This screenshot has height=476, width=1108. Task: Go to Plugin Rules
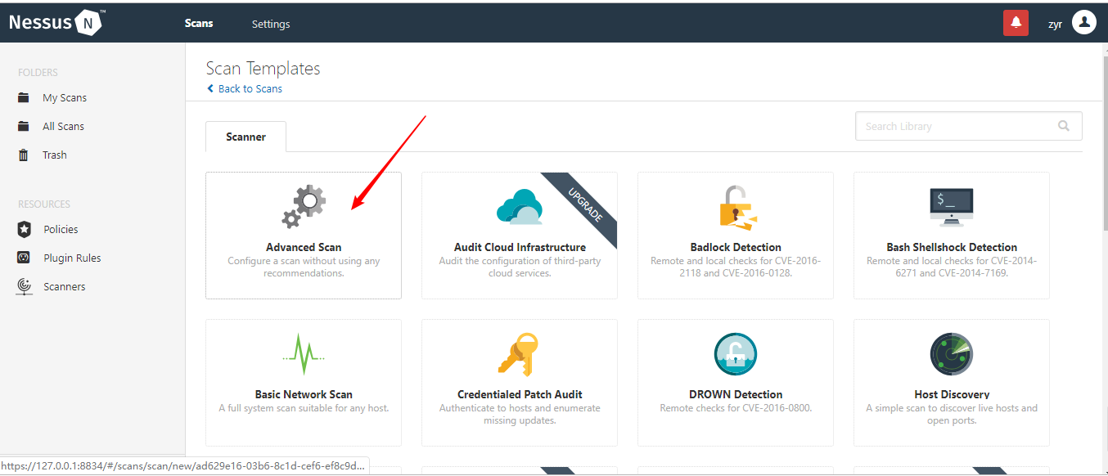72,258
